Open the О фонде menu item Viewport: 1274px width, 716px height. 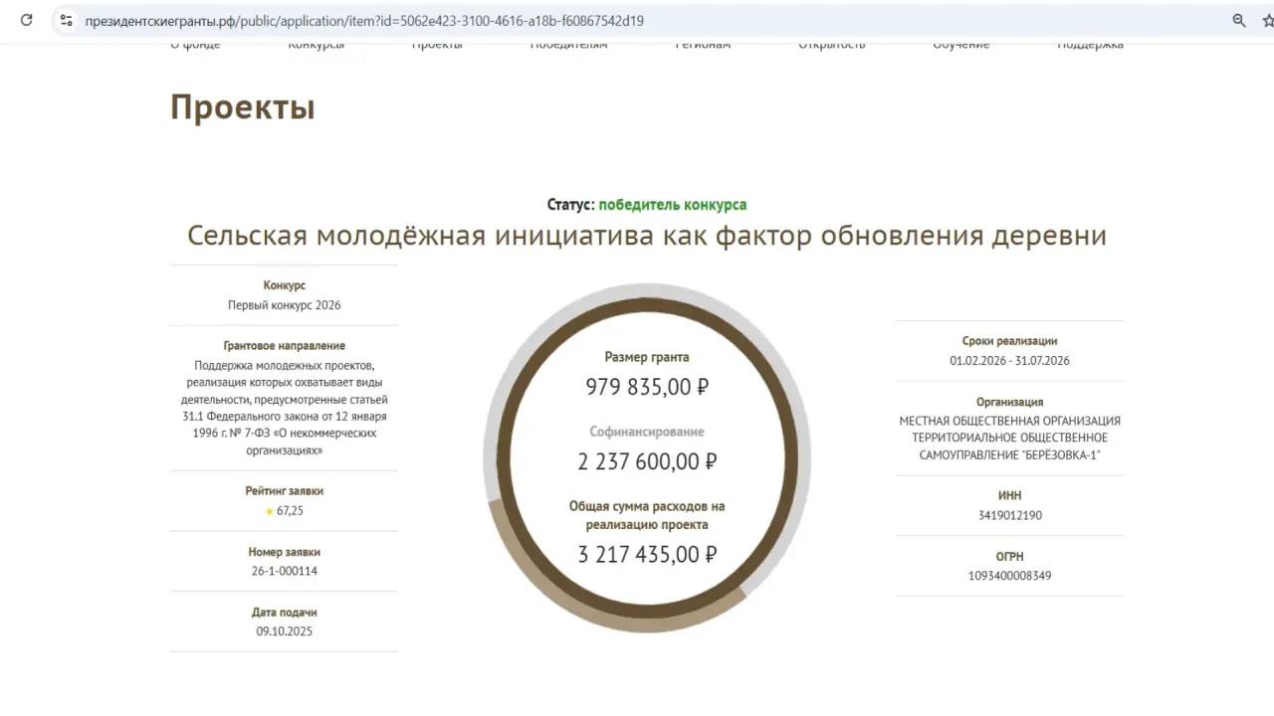pos(194,43)
